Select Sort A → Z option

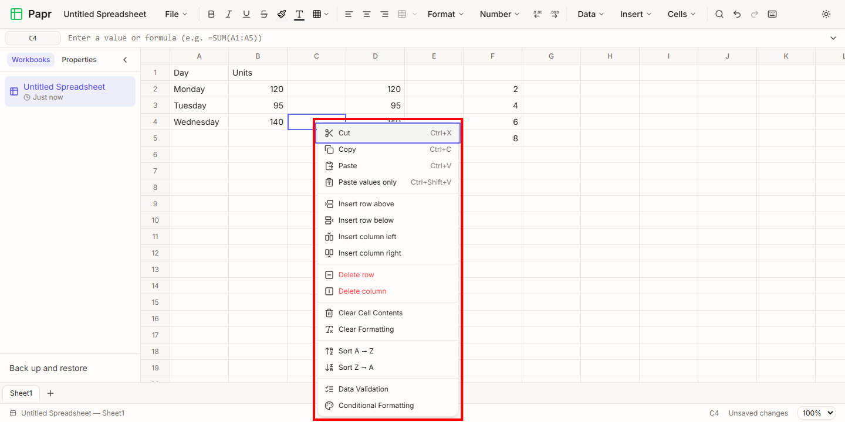pos(388,351)
